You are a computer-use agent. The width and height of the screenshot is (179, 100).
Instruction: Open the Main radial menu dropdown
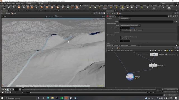coord(44,3)
